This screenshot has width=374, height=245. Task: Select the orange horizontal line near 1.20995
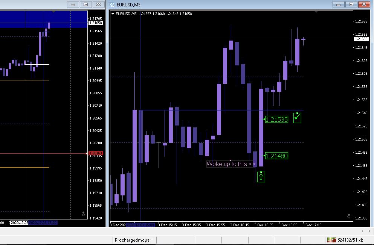point(24,80)
